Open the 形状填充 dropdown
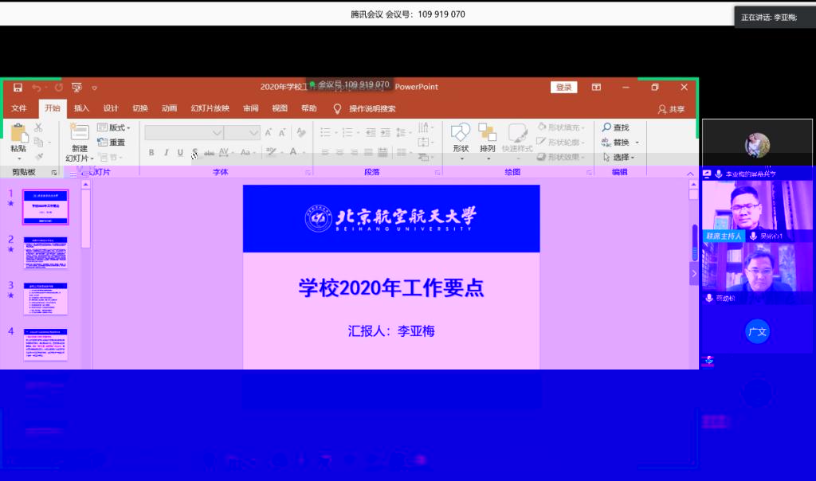 coord(561,127)
